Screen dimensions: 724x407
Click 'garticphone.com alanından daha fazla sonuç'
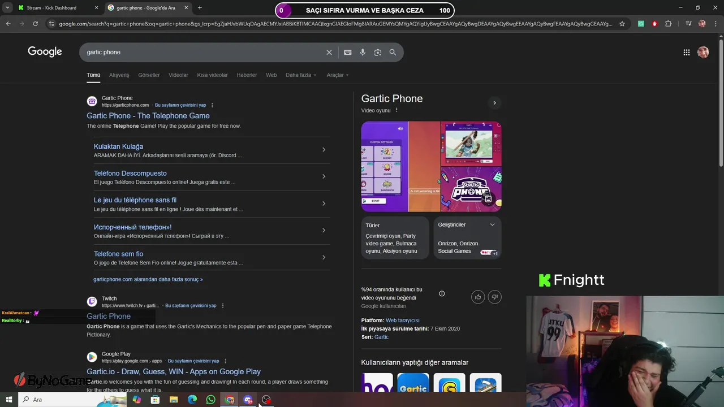pos(148,279)
